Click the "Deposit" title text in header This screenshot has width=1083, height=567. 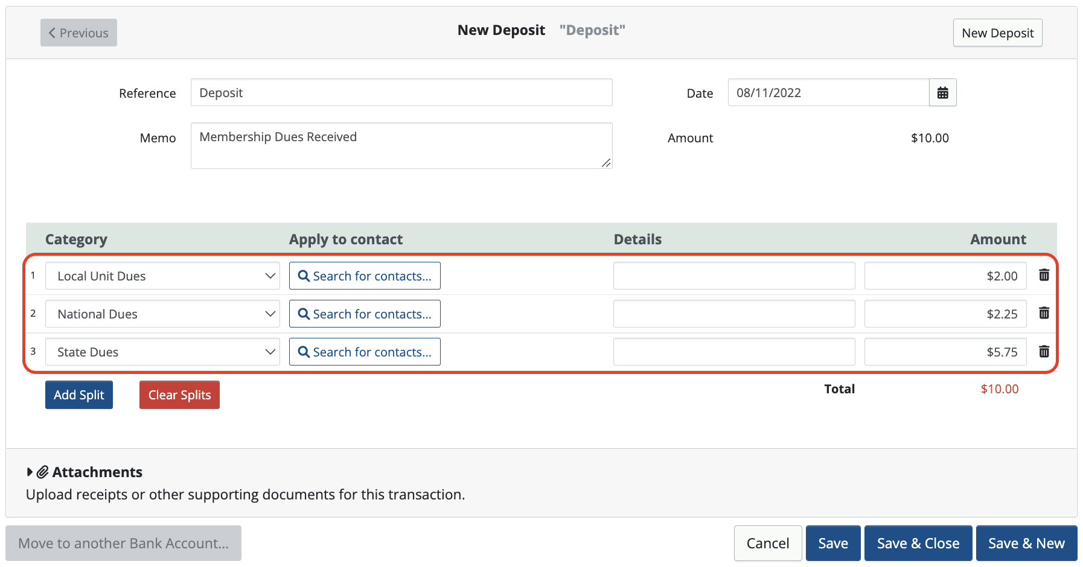point(592,30)
